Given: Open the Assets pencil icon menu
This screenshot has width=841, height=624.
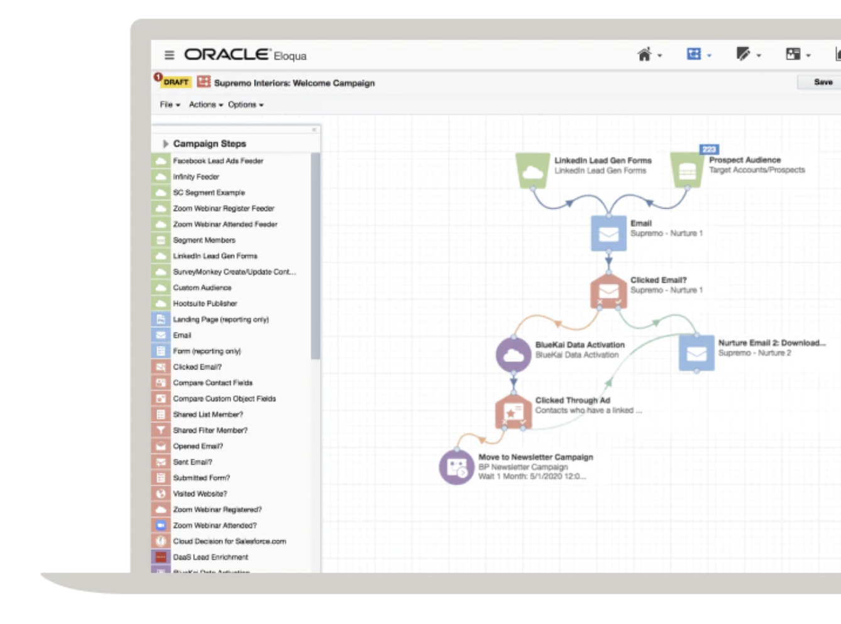Looking at the screenshot, I should [x=748, y=55].
